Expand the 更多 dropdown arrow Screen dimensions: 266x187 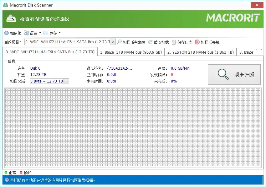[x=59, y=33]
